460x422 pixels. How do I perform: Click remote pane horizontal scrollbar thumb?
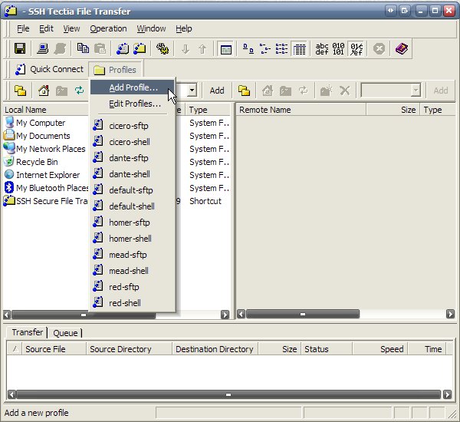point(303,315)
